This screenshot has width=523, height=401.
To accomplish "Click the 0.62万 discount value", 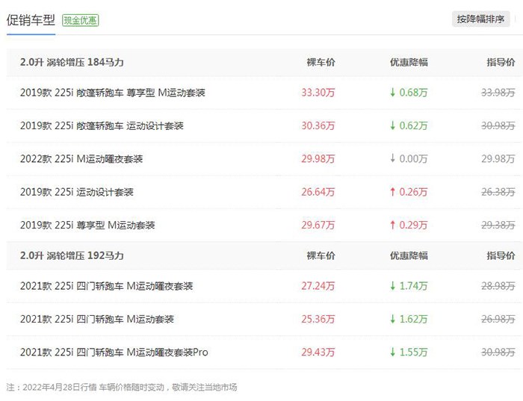I will coord(413,125).
